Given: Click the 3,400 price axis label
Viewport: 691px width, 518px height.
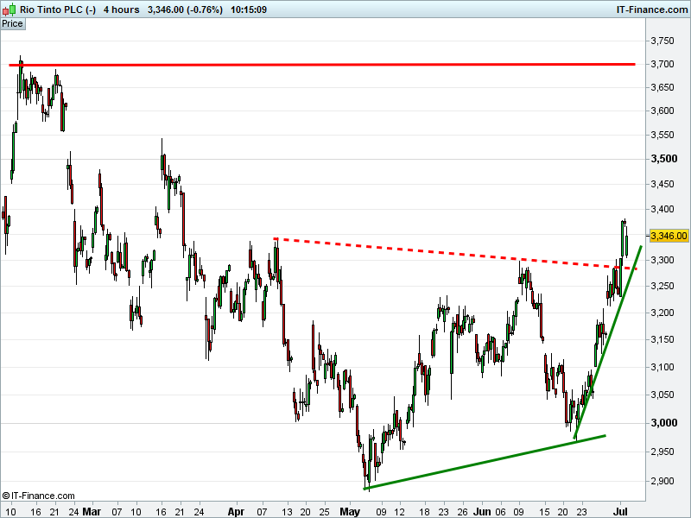Looking at the screenshot, I should click(662, 209).
